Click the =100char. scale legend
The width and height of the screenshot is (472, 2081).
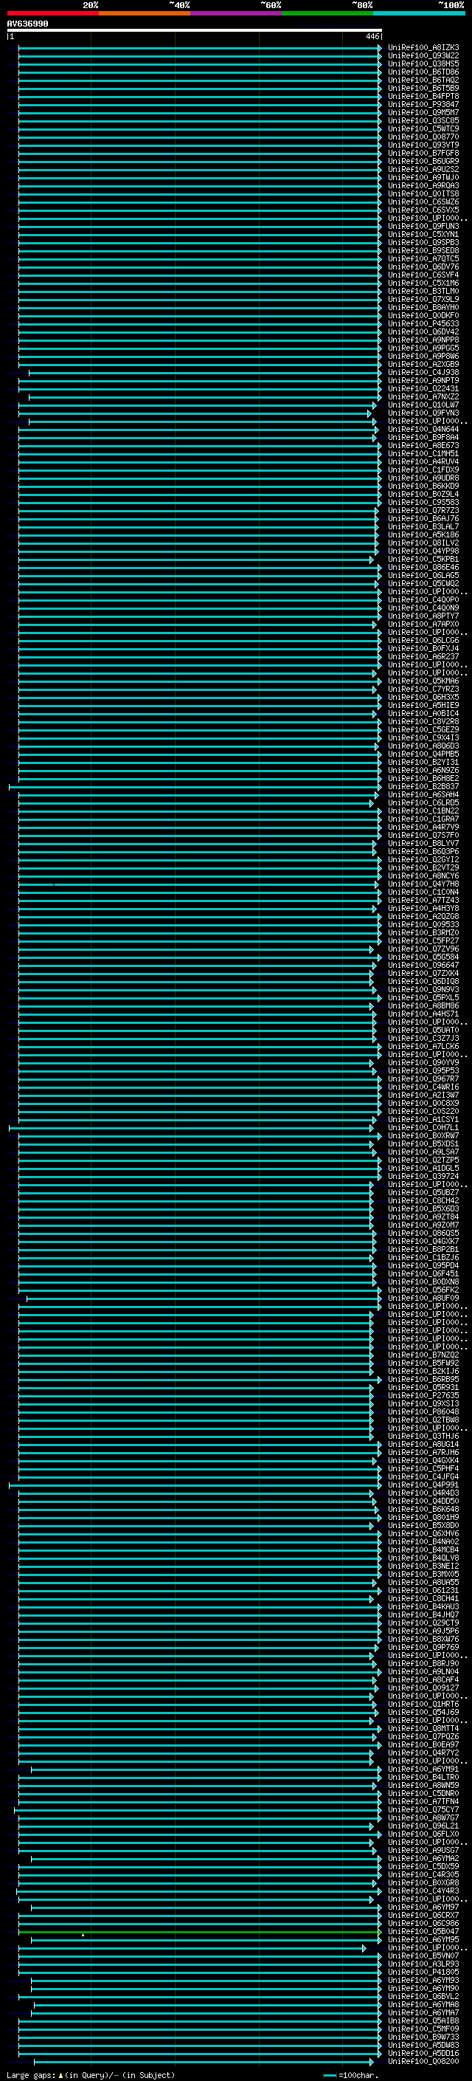[x=350, y=2074]
